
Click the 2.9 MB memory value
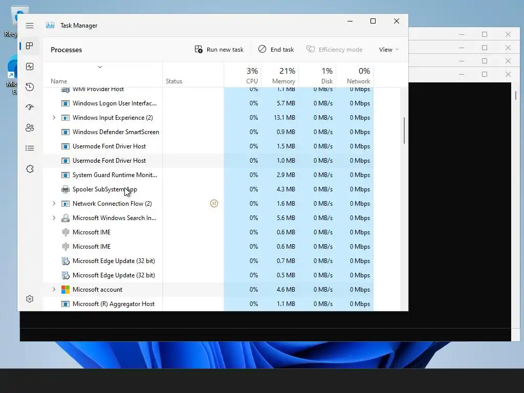[x=286, y=175]
